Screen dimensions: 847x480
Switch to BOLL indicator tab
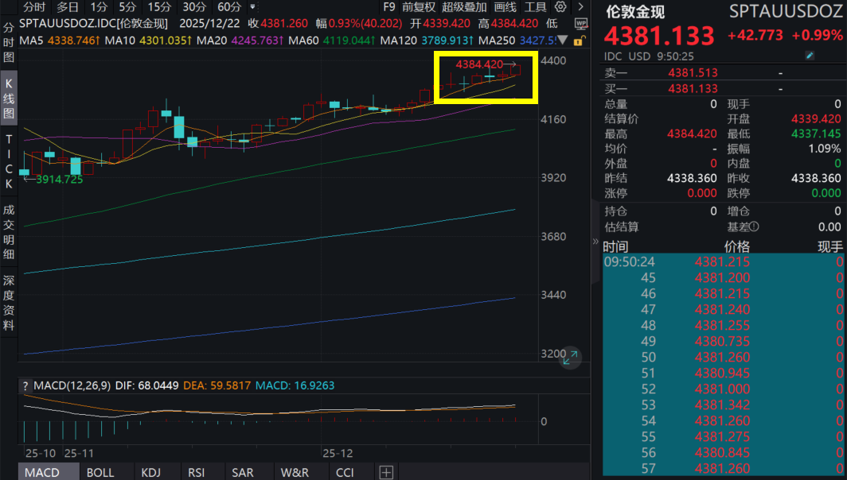100,472
